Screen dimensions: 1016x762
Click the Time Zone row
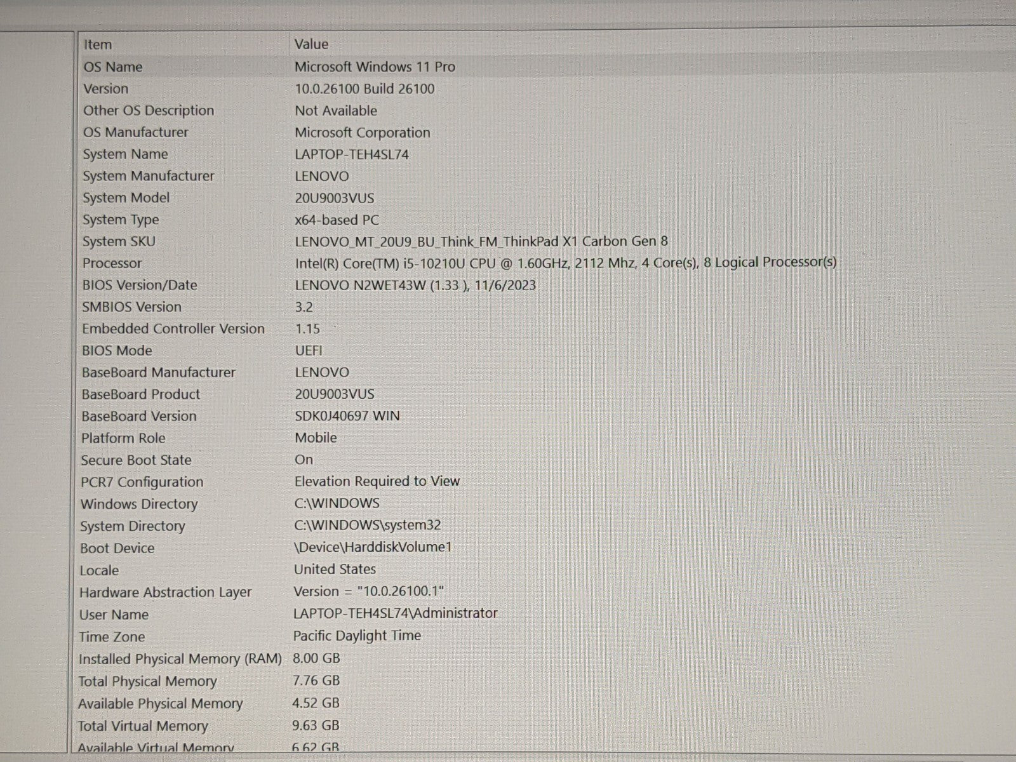tap(112, 637)
